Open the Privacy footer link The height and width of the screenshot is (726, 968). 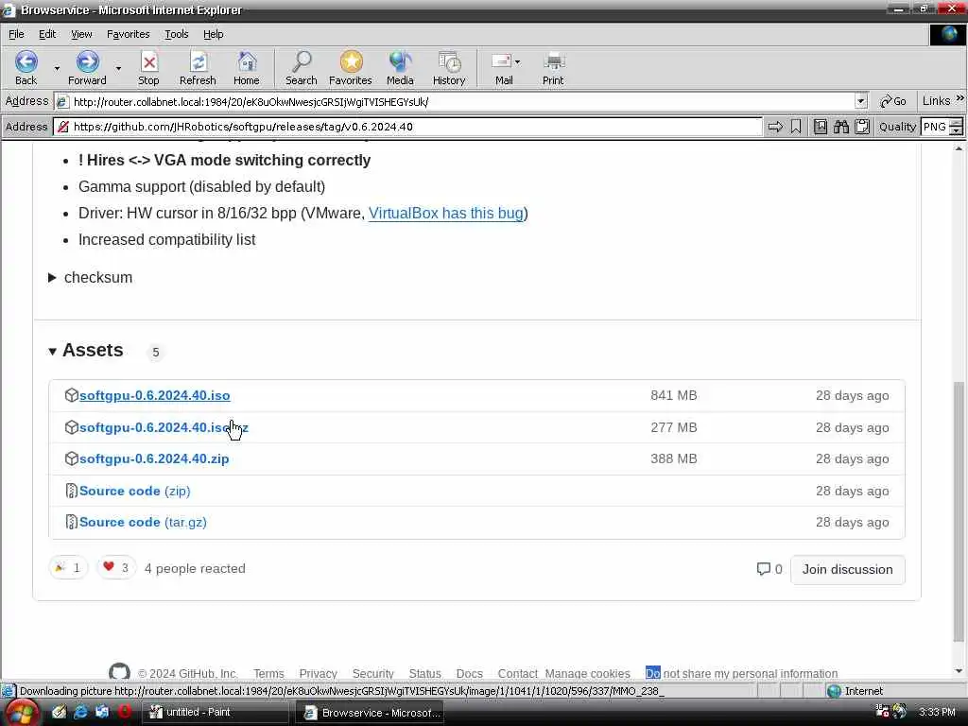[x=318, y=673]
